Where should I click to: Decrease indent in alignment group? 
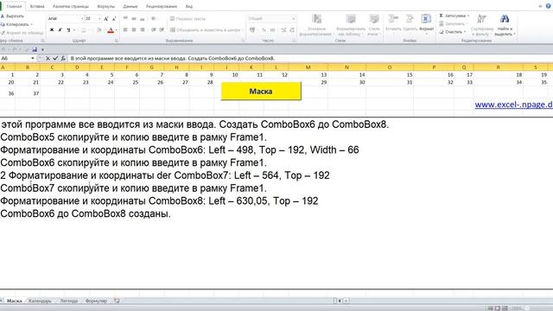154,30
